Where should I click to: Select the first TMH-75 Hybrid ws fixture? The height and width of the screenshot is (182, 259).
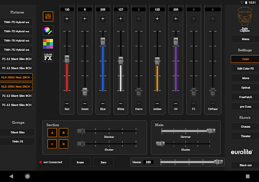16,22
